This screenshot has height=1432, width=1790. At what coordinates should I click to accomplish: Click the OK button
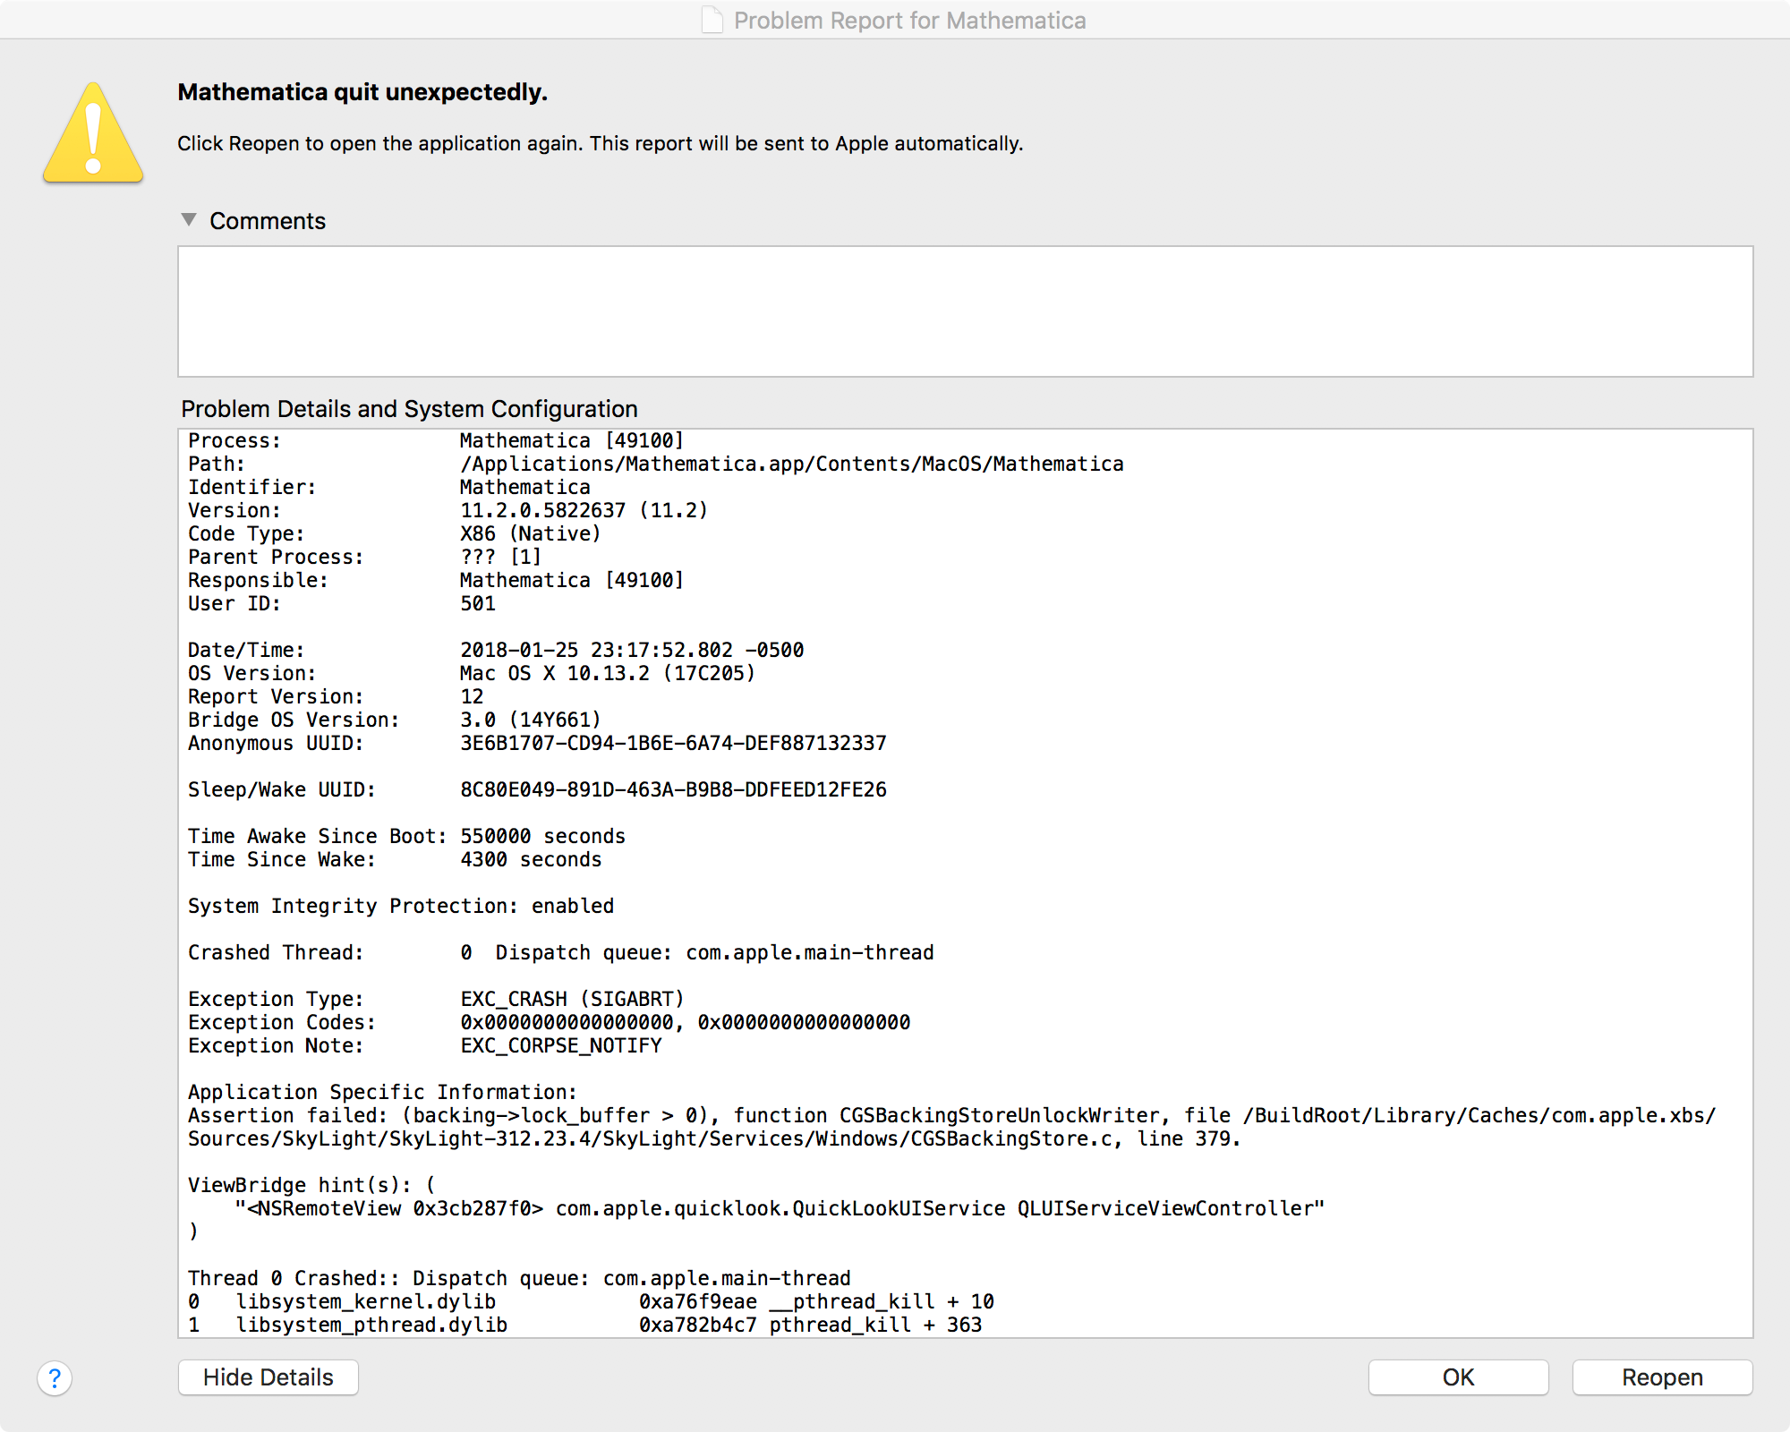tap(1458, 1377)
